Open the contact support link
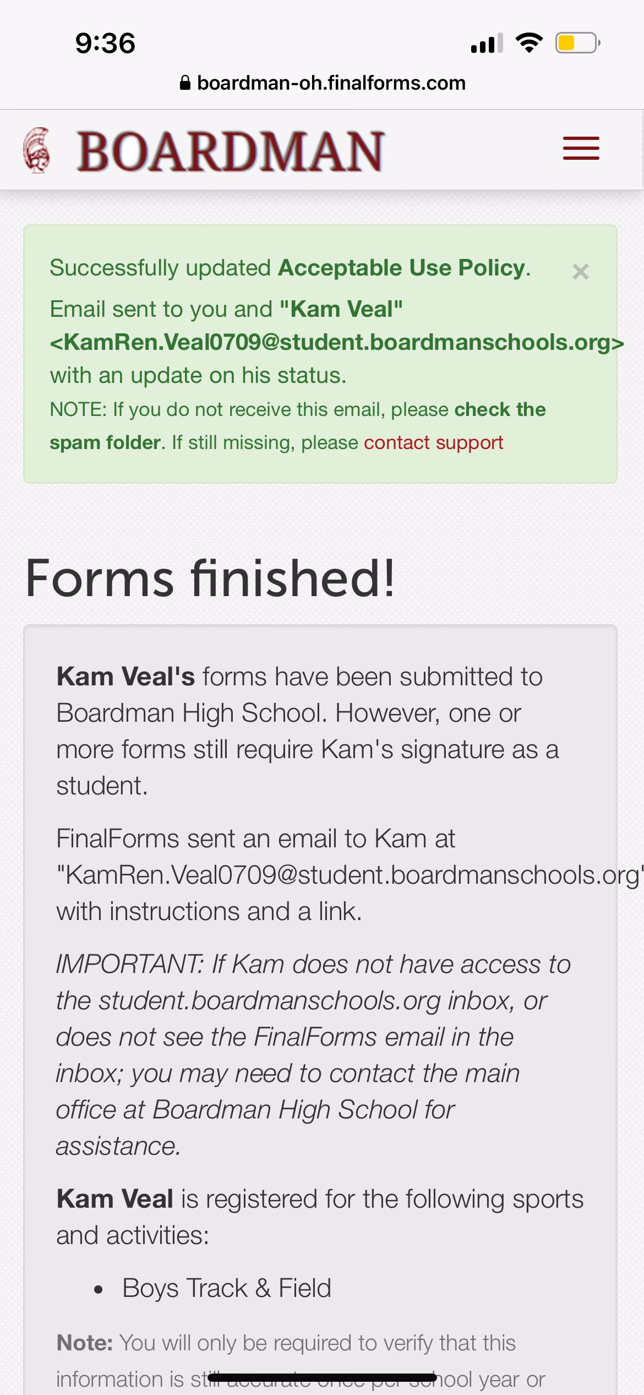 pyautogui.click(x=433, y=442)
